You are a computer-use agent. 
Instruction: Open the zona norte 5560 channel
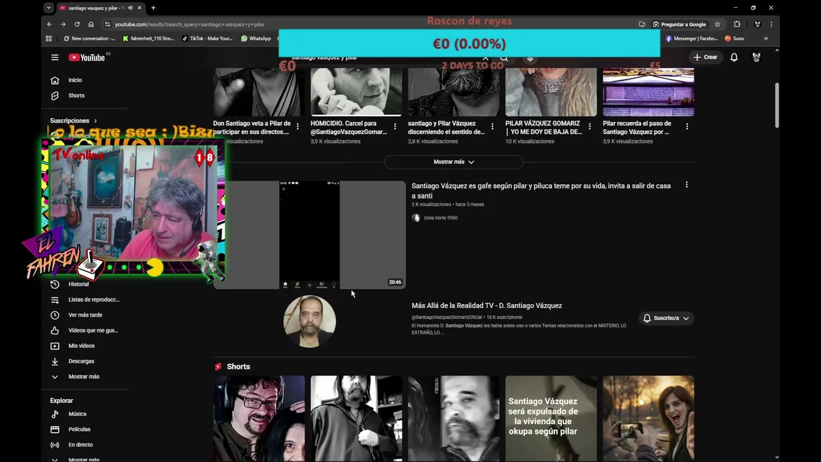click(x=441, y=218)
